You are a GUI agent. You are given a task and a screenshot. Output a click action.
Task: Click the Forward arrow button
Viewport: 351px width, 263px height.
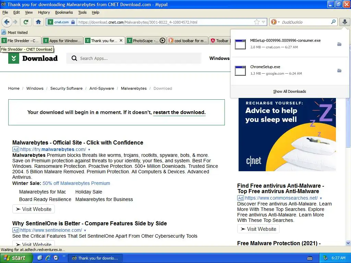[15, 22]
